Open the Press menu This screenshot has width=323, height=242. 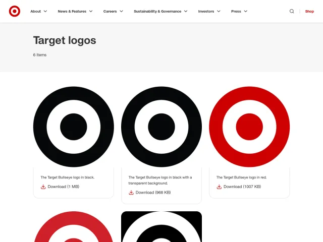pyautogui.click(x=236, y=11)
